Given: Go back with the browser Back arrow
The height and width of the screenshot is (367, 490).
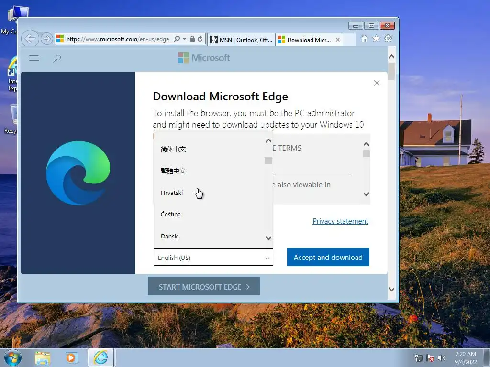Looking at the screenshot, I should pyautogui.click(x=30, y=39).
